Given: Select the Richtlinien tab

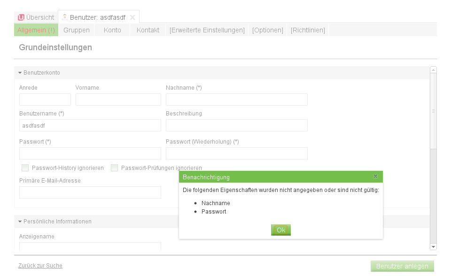Looking at the screenshot, I should (308, 30).
